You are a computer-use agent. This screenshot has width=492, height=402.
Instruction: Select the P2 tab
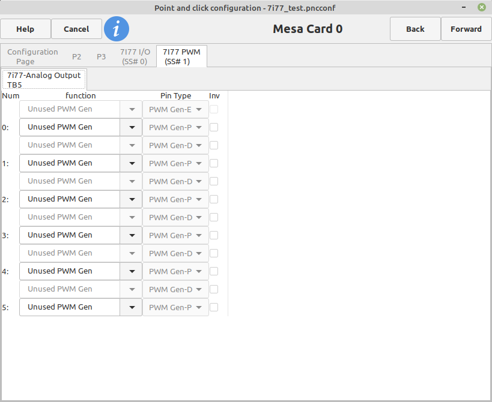(76, 57)
